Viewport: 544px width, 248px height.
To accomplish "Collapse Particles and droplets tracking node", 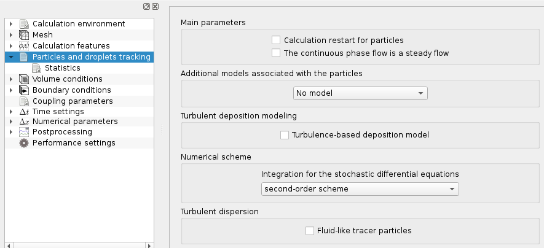I will tap(11, 57).
